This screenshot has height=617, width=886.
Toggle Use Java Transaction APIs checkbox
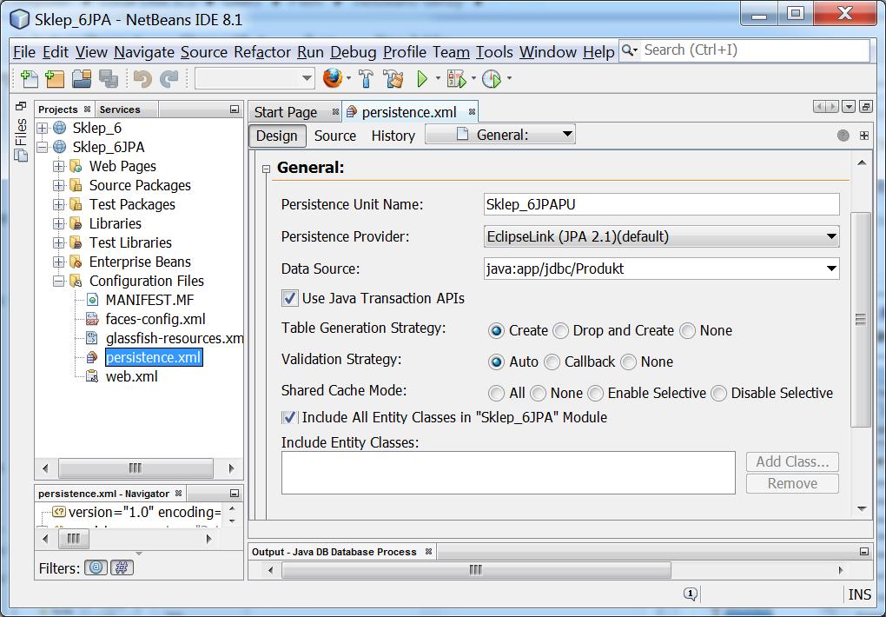290,298
